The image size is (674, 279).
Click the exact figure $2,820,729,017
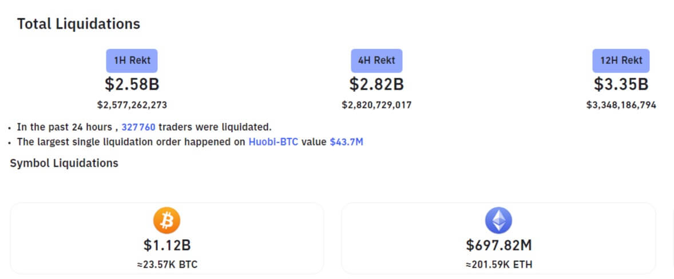click(376, 105)
